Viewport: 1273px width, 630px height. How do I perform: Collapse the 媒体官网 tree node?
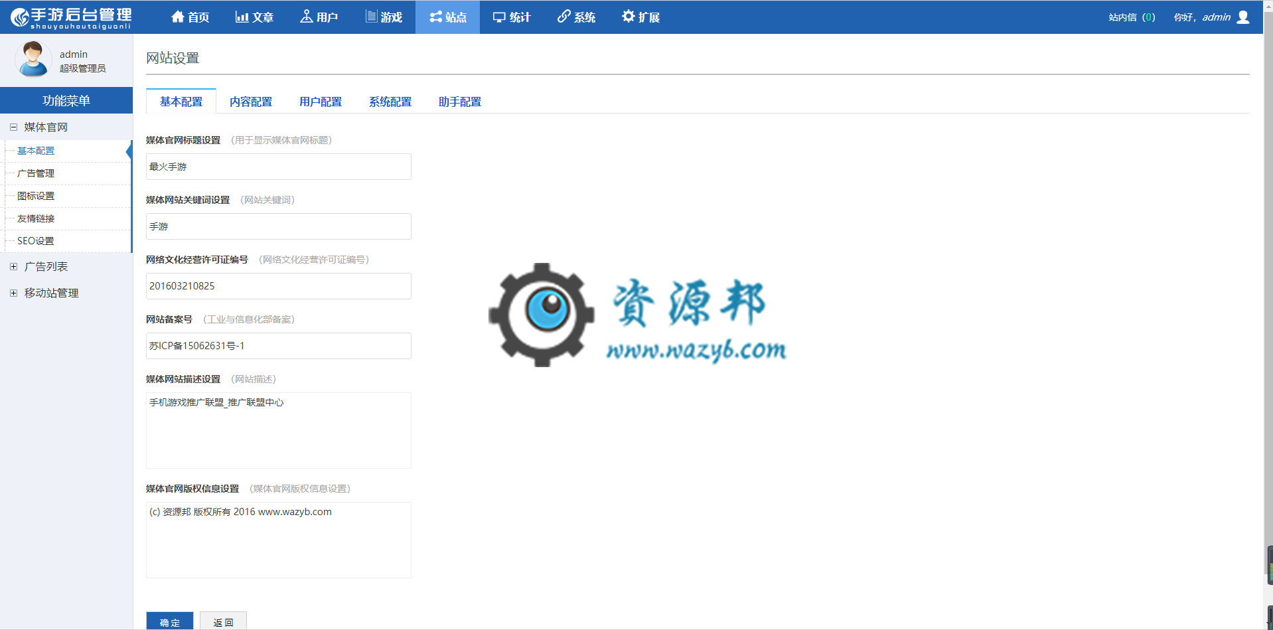pyautogui.click(x=13, y=127)
